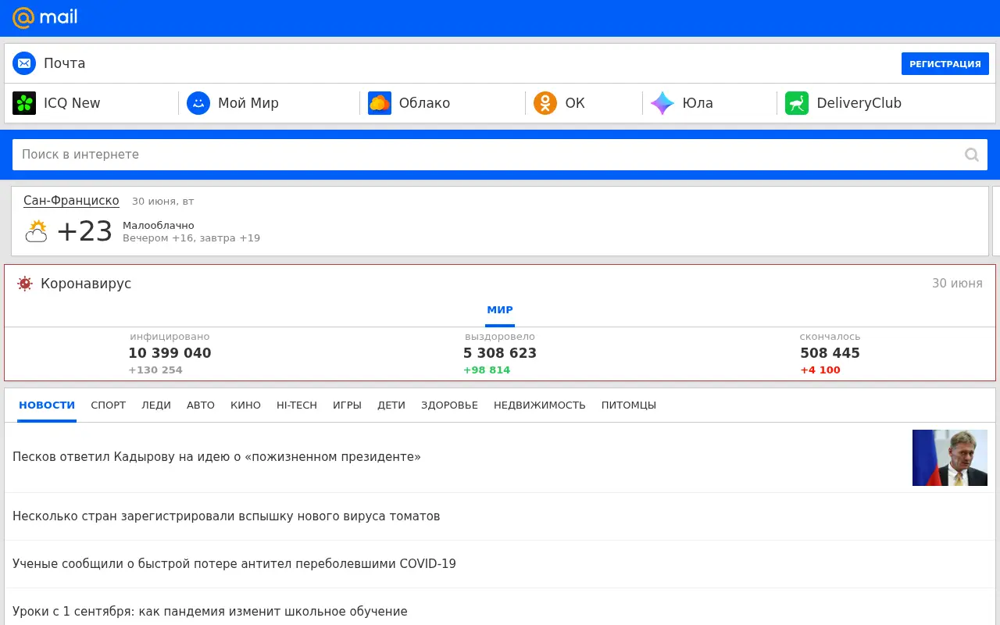The width and height of the screenshot is (1000, 625).
Task: Switch to the HI-TECH tab
Action: tap(297, 405)
